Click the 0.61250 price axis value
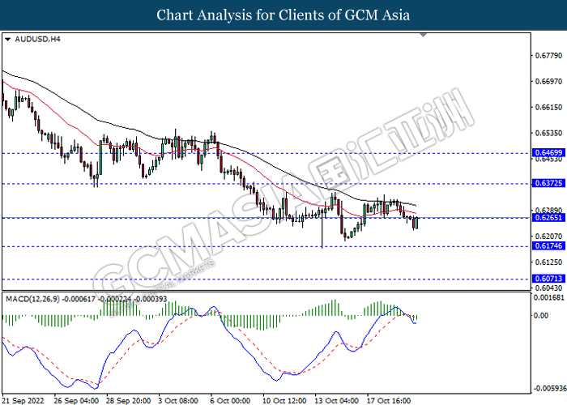The width and height of the screenshot is (567, 405). click(x=548, y=262)
